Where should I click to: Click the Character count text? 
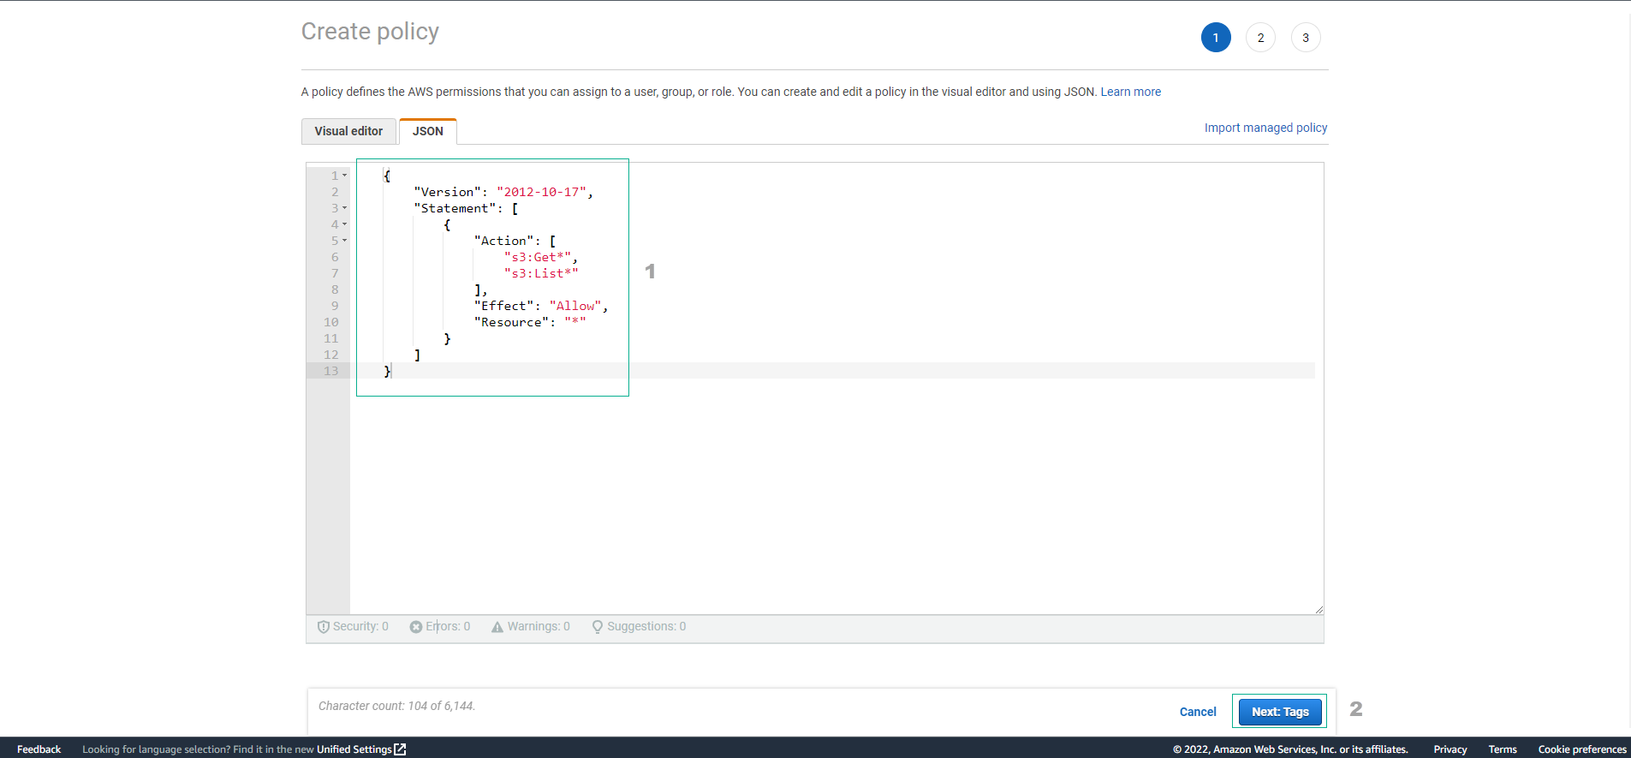pyautogui.click(x=396, y=706)
